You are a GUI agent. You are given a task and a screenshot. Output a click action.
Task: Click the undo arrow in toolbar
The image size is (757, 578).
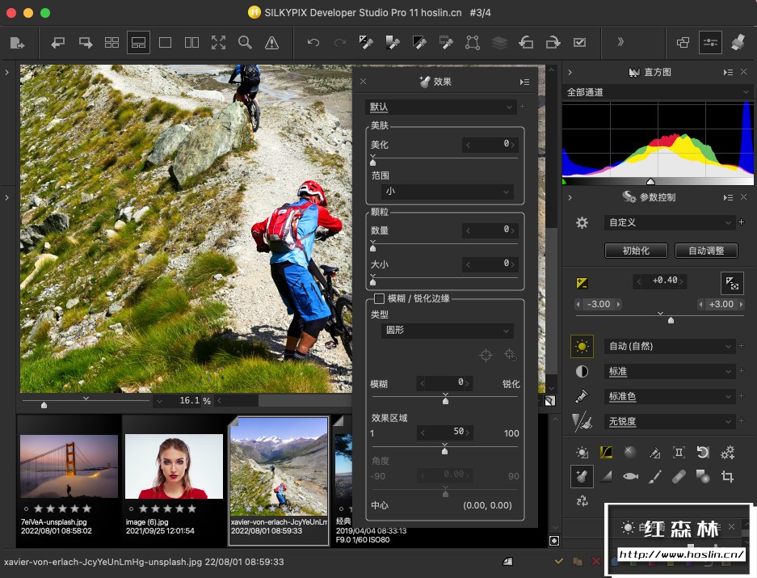[313, 42]
